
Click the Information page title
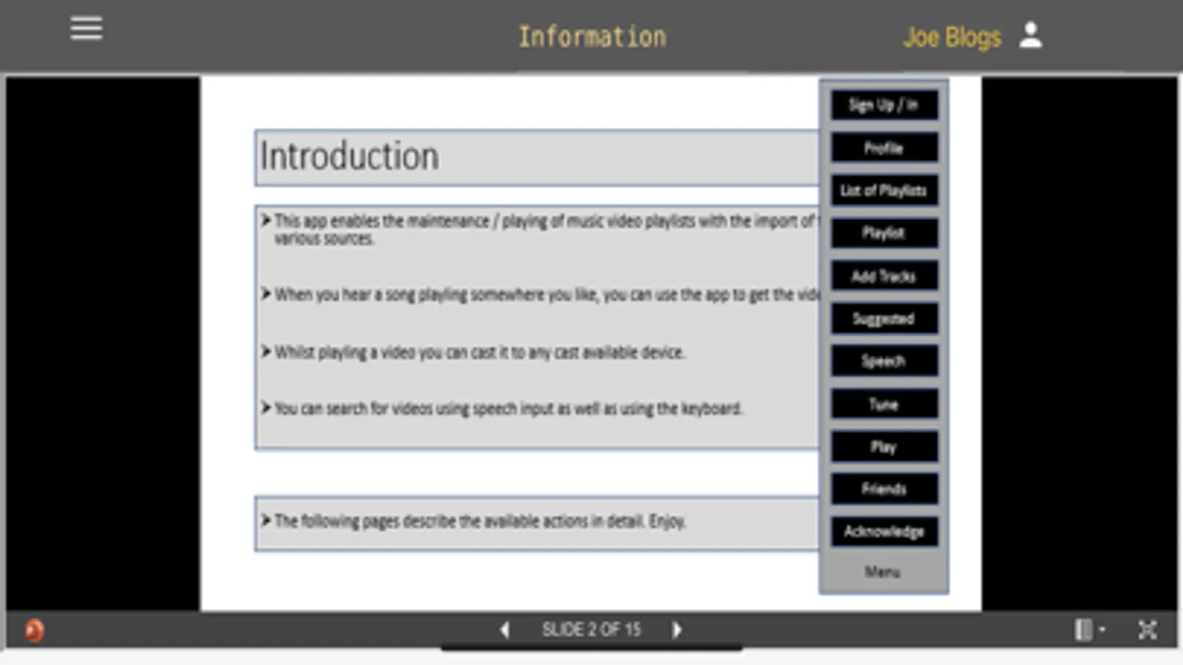coord(592,37)
